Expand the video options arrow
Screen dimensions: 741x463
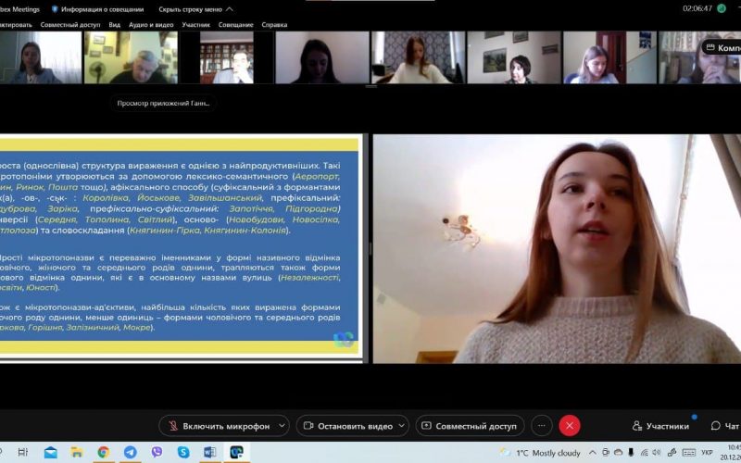(403, 426)
